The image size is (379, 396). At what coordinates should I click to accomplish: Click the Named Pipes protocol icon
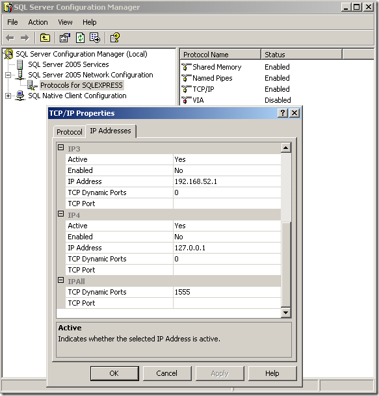point(186,78)
